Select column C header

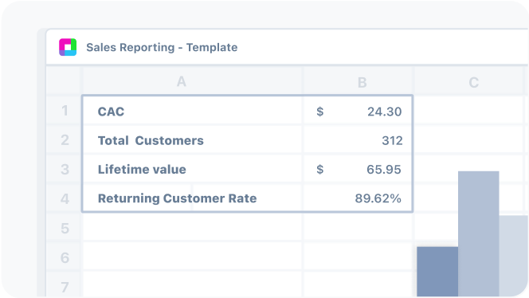coord(468,81)
